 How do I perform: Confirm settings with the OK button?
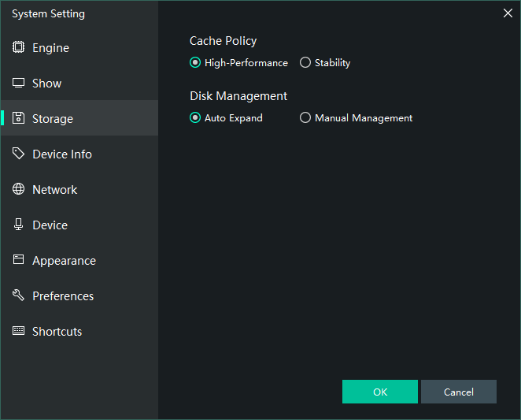pyautogui.click(x=379, y=392)
